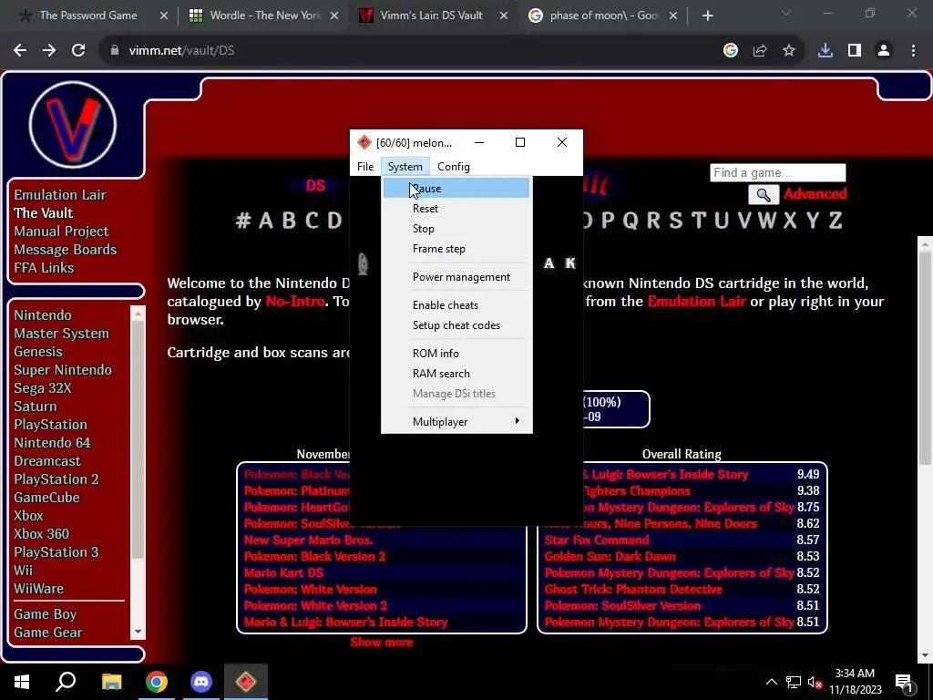Open melonDS Config menu
Screen dimensions: 933x700
pyautogui.click(x=454, y=167)
